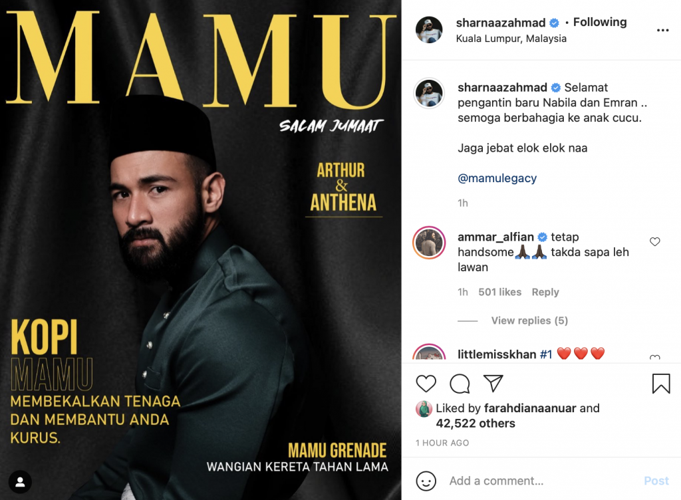The height and width of the screenshot is (500, 681).
Task: Open ammar_alfian's story avatar
Action: click(429, 243)
